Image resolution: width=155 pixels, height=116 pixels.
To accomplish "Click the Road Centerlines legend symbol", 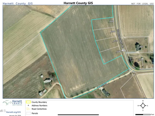I will point(28,109).
